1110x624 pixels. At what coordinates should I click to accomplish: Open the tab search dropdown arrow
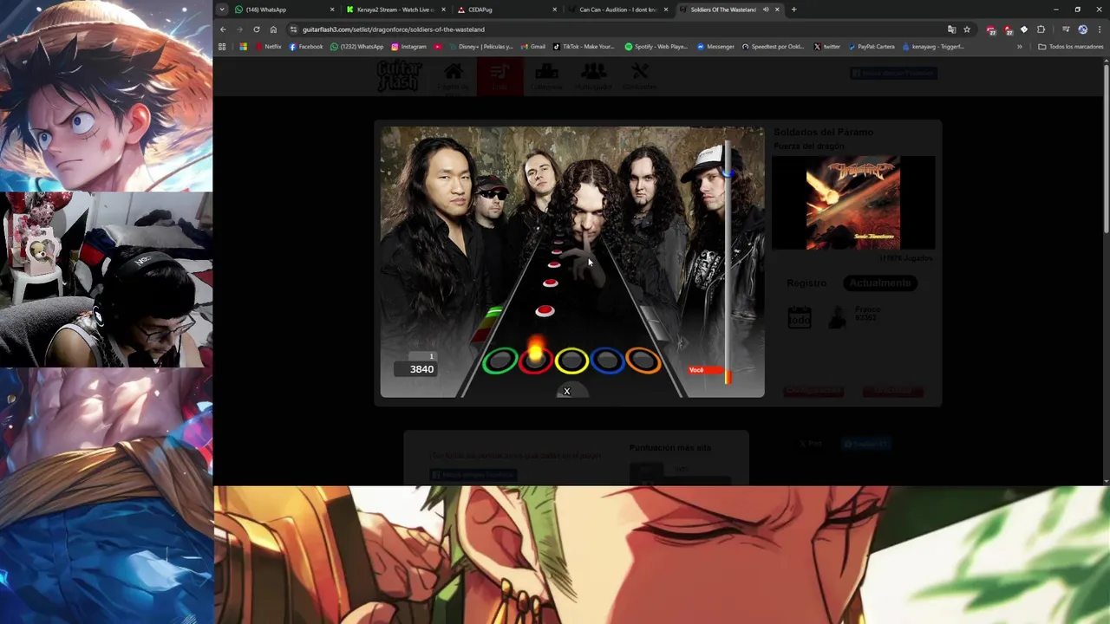pyautogui.click(x=222, y=10)
